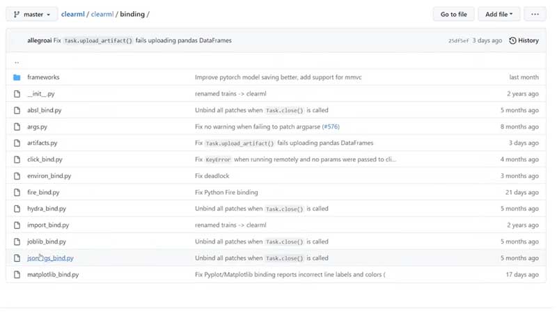Go to file button
557x316 pixels.
(x=454, y=14)
